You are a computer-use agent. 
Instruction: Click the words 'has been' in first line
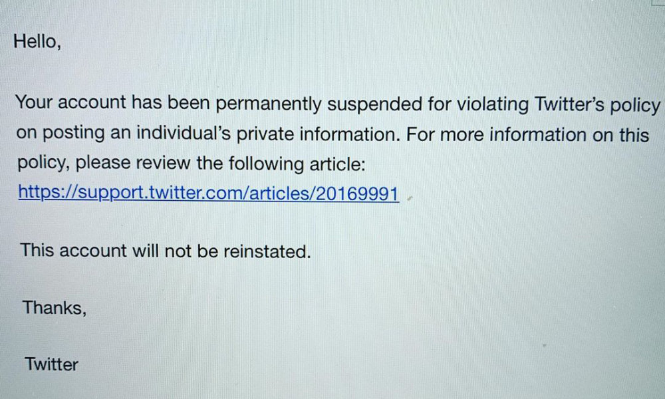(170, 102)
